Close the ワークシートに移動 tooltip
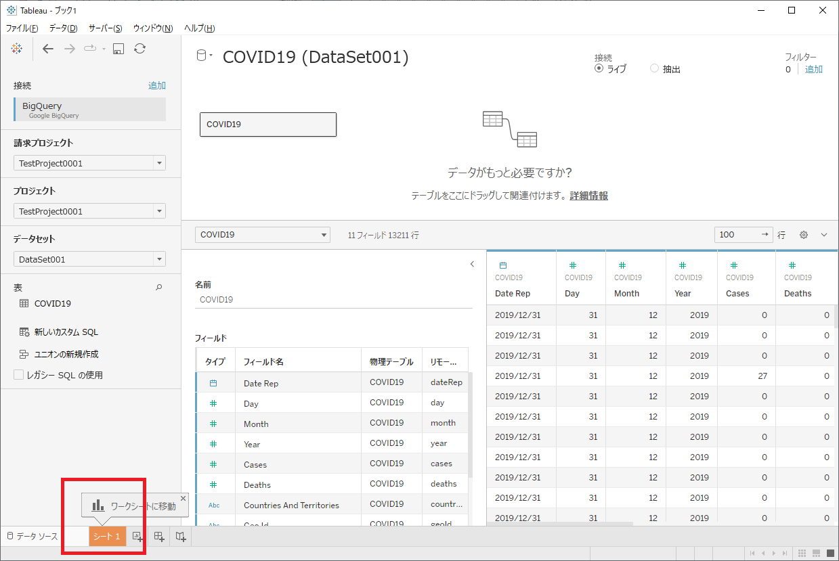 coord(183,498)
